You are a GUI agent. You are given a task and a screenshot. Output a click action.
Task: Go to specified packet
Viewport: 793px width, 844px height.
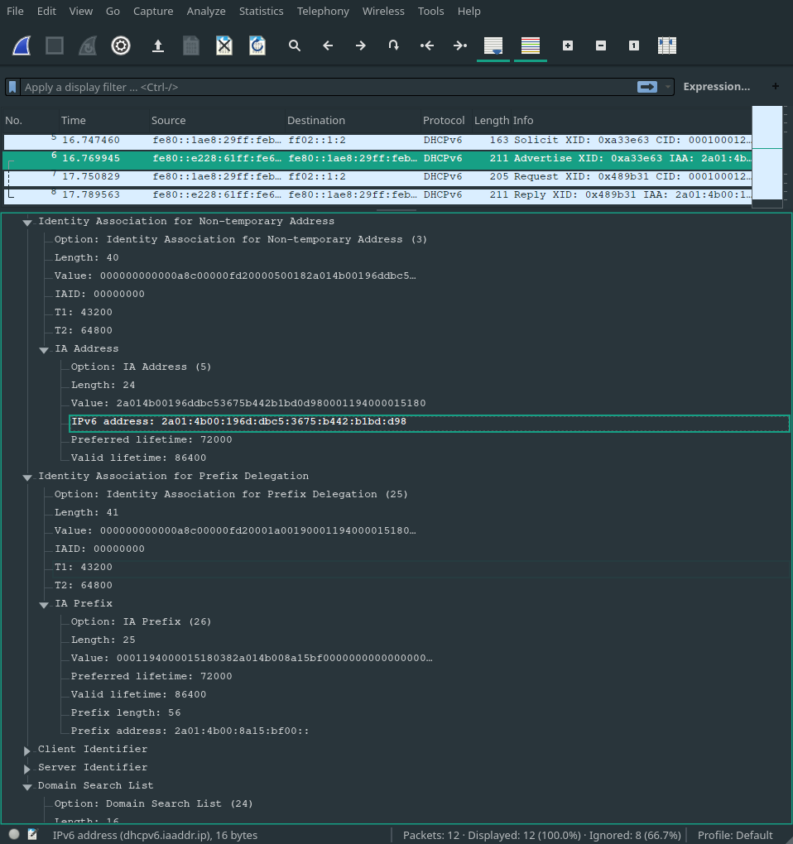click(394, 46)
